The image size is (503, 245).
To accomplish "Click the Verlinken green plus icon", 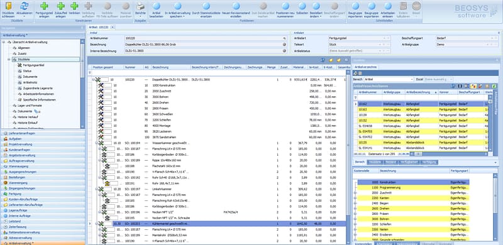I will pyautogui.click(x=74, y=6).
